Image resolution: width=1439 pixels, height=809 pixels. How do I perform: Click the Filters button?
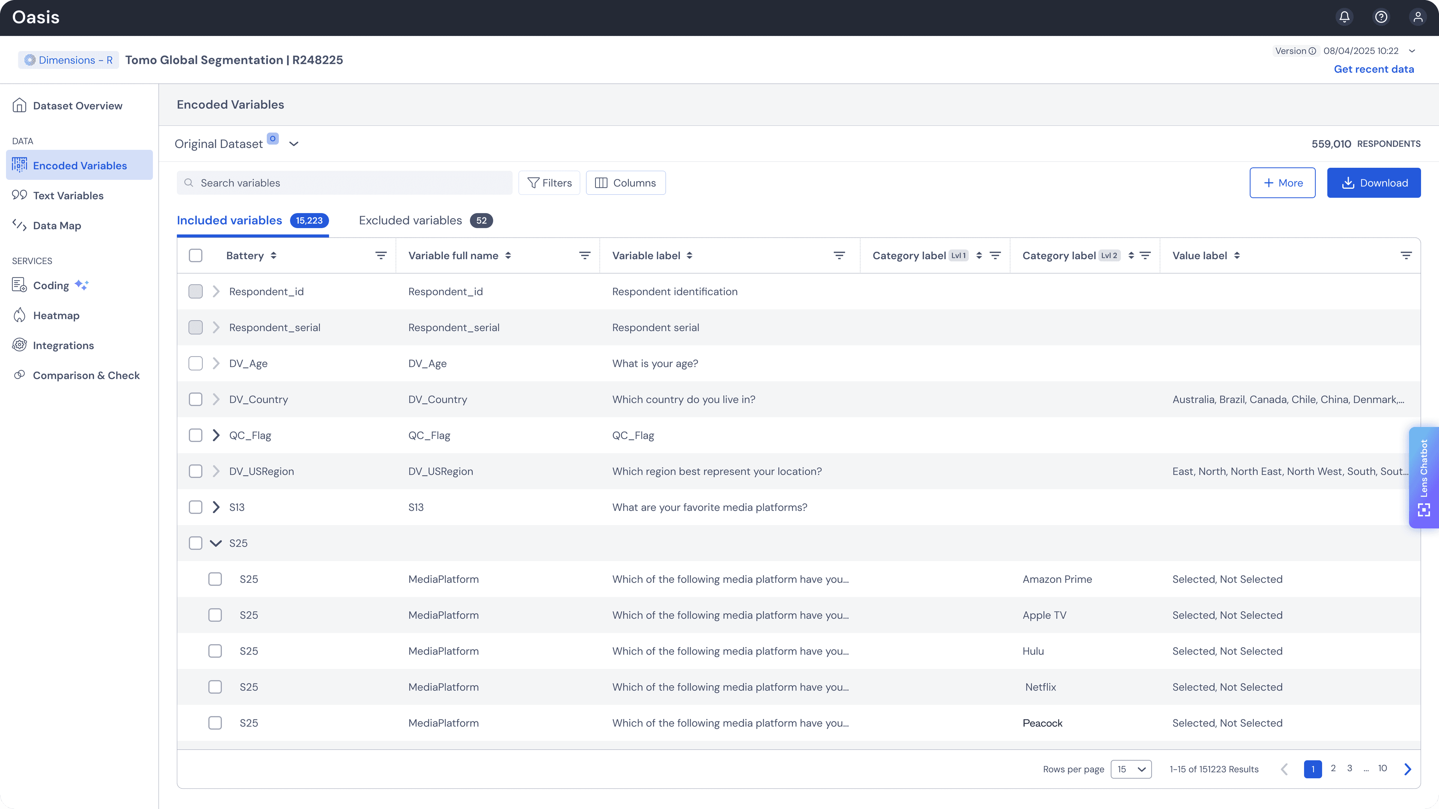(x=550, y=183)
